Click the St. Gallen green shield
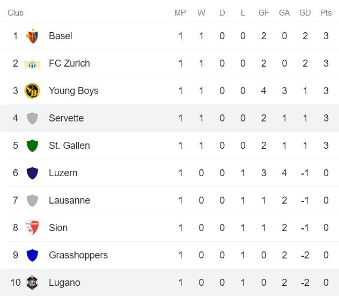Image resolution: width=339 pixels, height=296 pixels. pyautogui.click(x=32, y=146)
